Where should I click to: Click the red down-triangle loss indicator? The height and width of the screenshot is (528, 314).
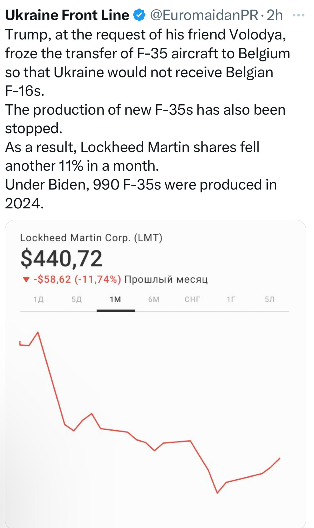pos(26,279)
